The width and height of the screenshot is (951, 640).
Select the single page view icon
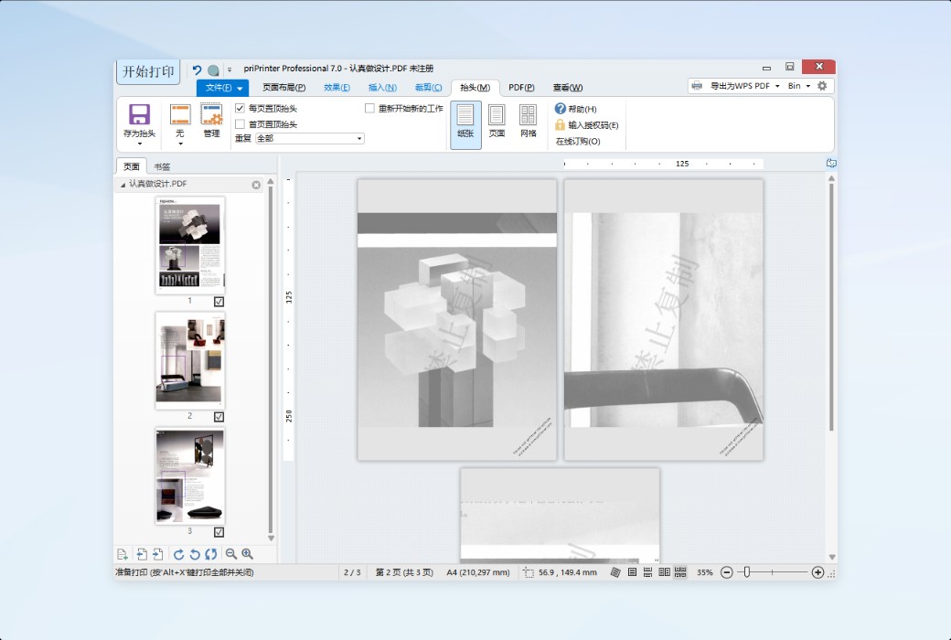(632, 572)
